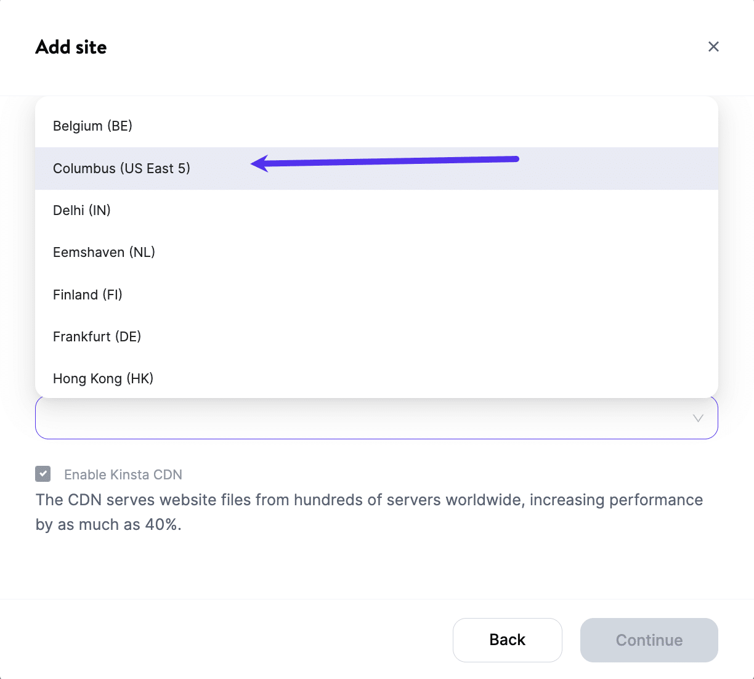Choose Belgium (BE) as data center location

click(92, 126)
